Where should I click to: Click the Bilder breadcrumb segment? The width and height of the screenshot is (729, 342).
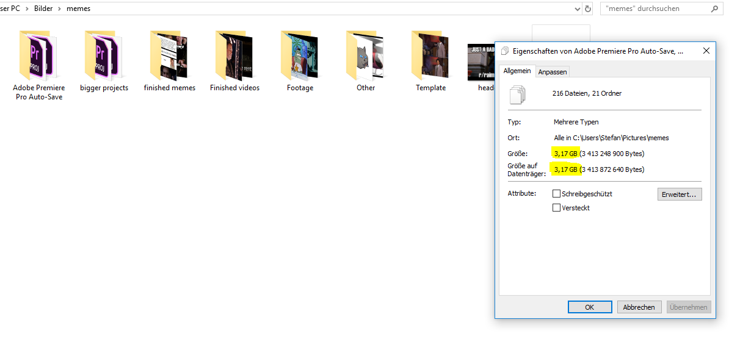(43, 9)
